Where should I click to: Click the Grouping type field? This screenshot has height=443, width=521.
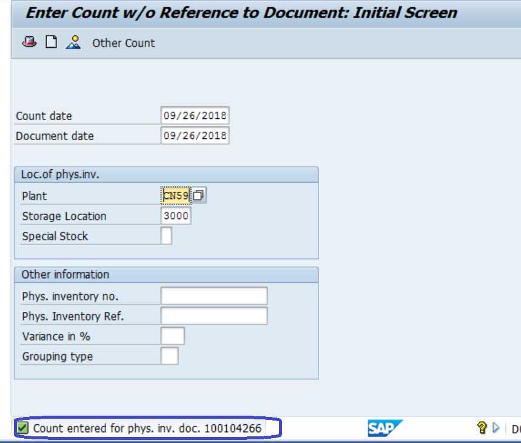click(169, 356)
